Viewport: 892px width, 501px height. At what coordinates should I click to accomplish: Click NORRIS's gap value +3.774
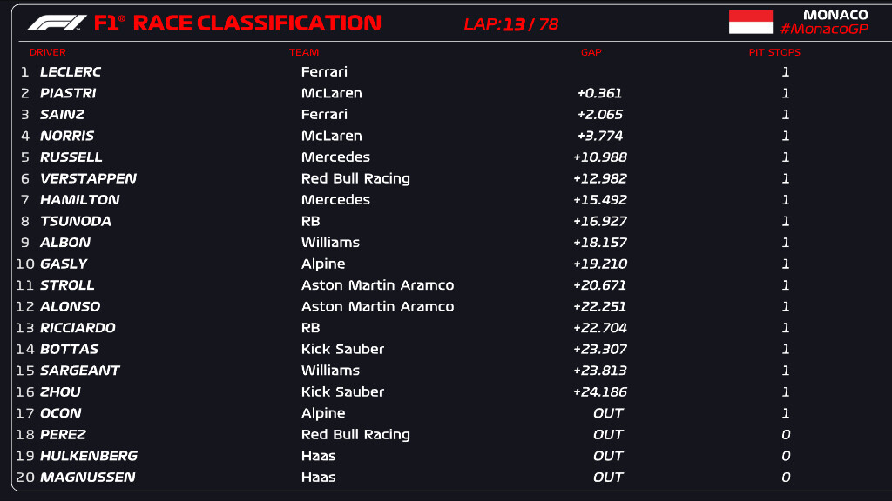pyautogui.click(x=599, y=136)
